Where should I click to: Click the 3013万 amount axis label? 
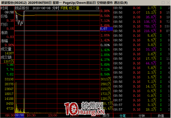coord(106,79)
